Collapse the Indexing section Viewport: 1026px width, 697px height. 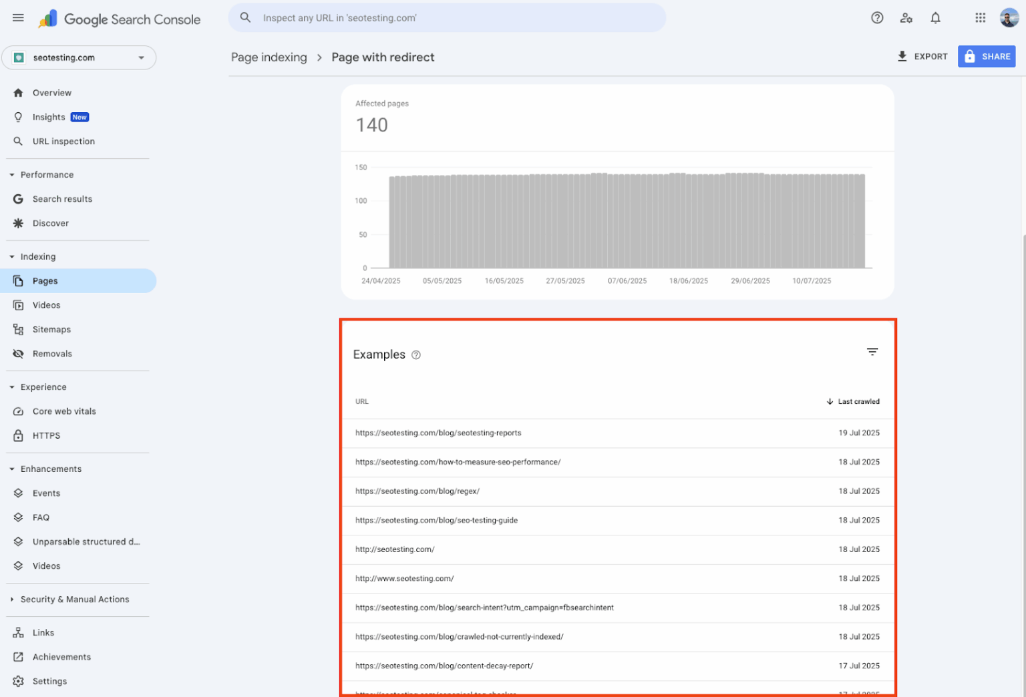pyautogui.click(x=11, y=256)
